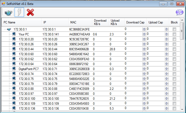Click the upload value 5.3
Image resolution: width=186 pixels, height=113 pixels.
pyautogui.click(x=111, y=109)
